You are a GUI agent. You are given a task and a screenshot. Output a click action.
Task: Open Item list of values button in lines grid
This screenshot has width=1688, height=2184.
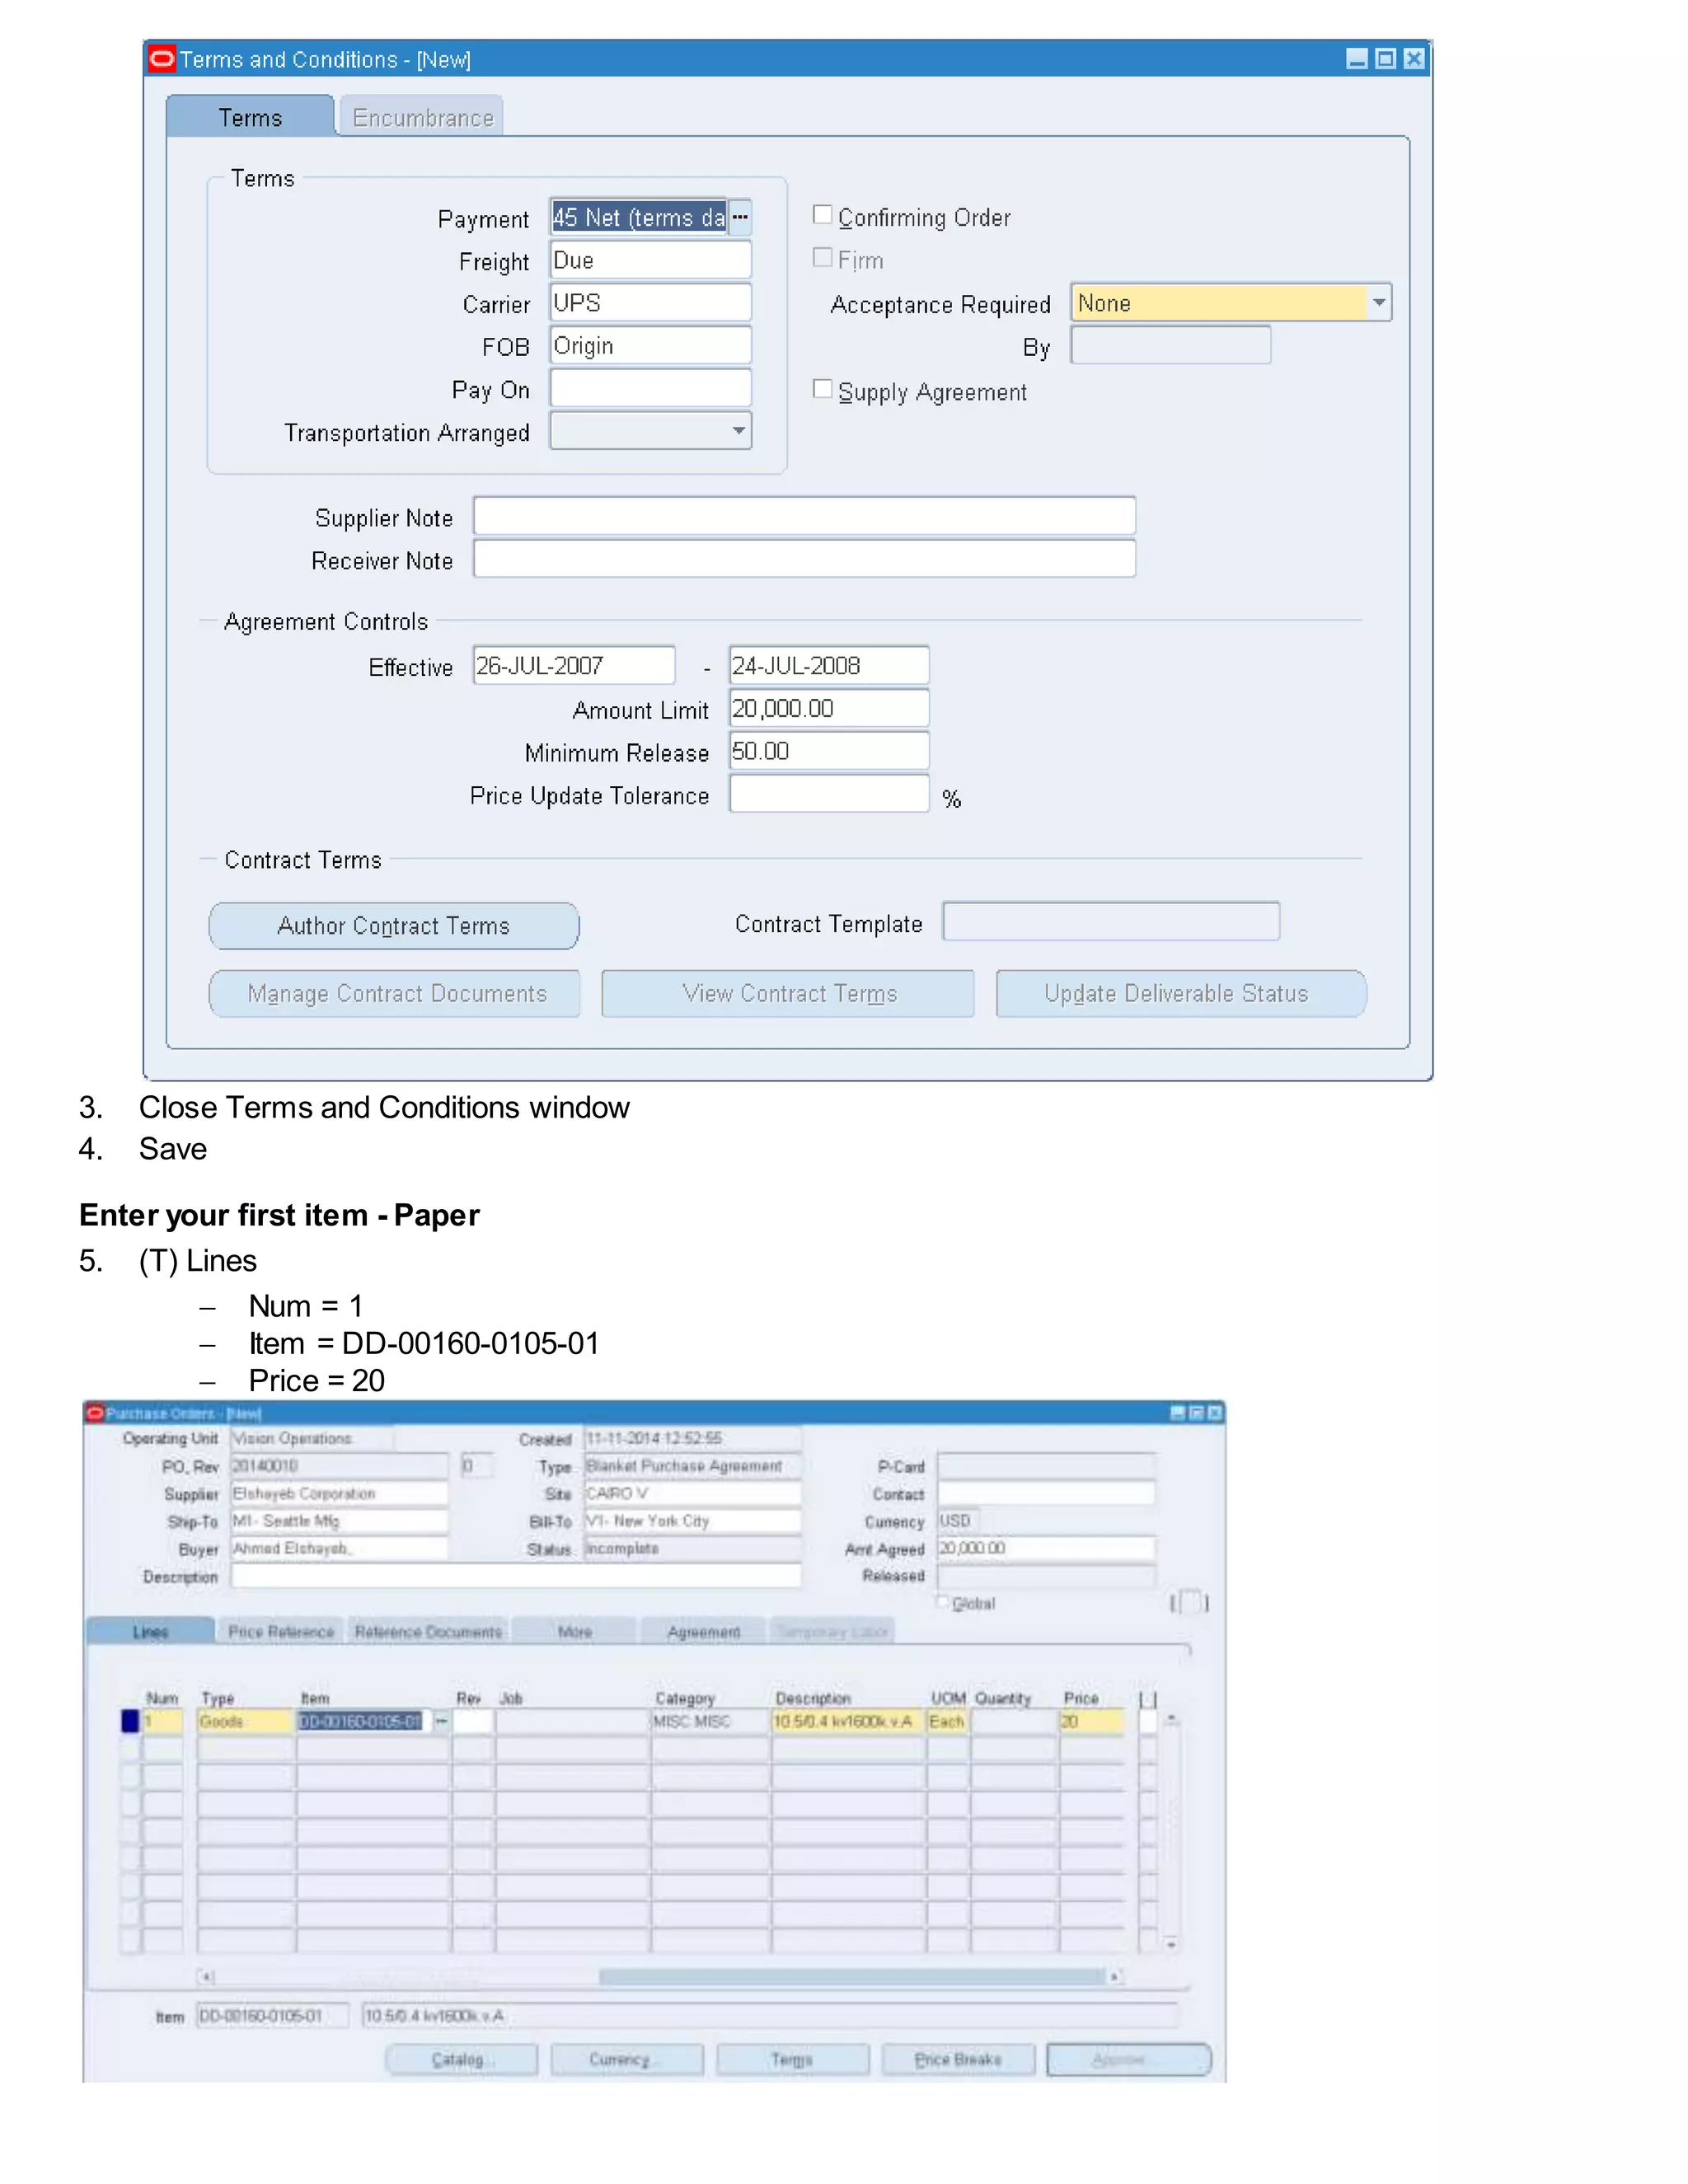tap(441, 1721)
